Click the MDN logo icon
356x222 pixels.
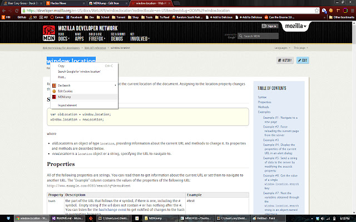click(x=49, y=33)
